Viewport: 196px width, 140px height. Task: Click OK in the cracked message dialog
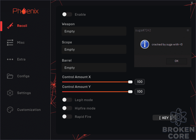[177, 61]
